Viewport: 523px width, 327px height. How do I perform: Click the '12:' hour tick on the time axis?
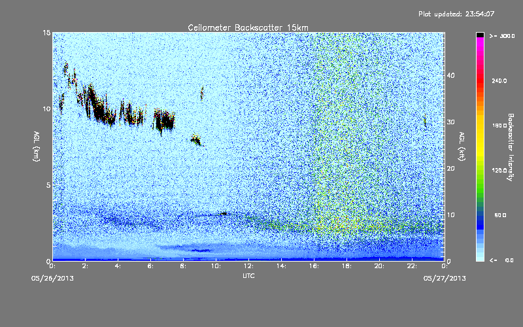[248, 266]
